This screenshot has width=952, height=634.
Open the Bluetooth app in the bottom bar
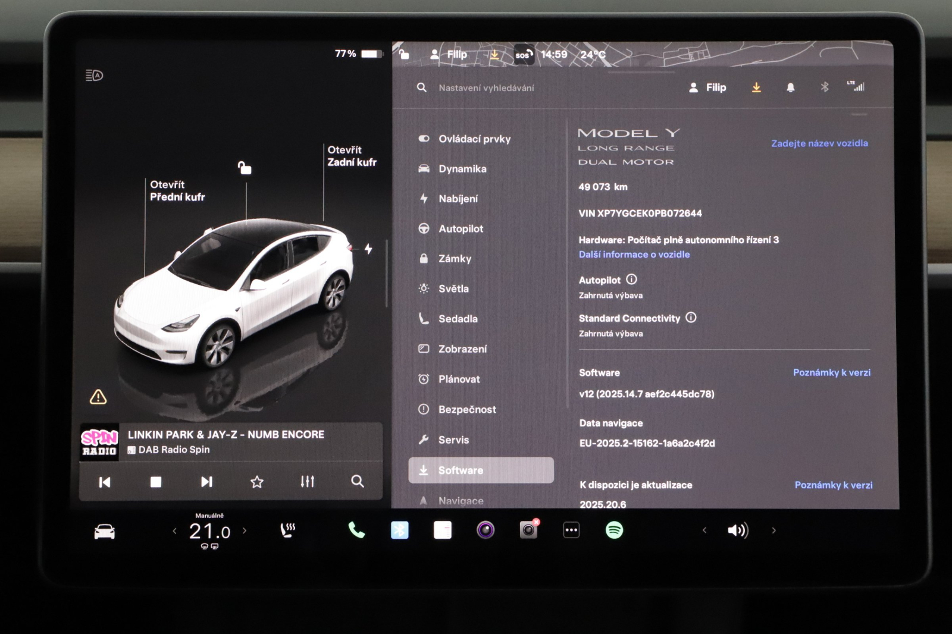tap(400, 530)
